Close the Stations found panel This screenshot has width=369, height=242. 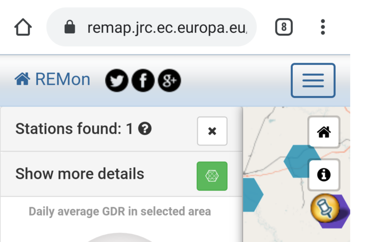pos(212,131)
